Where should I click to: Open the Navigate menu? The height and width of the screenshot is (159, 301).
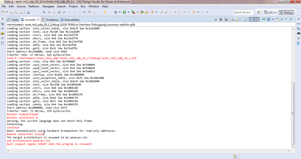[48, 6]
